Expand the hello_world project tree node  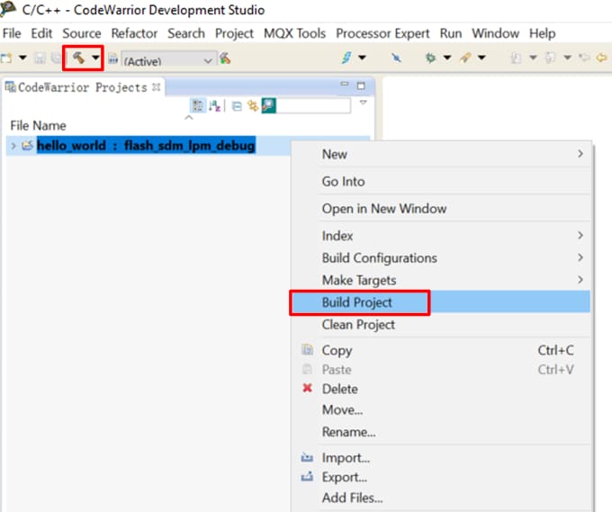pyautogui.click(x=13, y=146)
